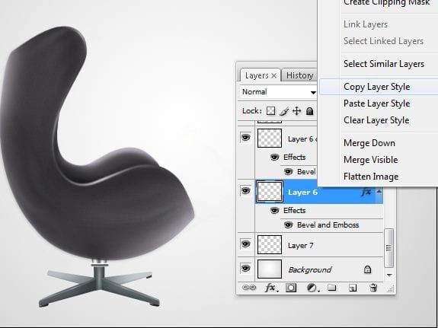Open the Normal blend mode dropdown
Image resolution: width=438 pixels, height=328 pixels.
tap(278, 92)
